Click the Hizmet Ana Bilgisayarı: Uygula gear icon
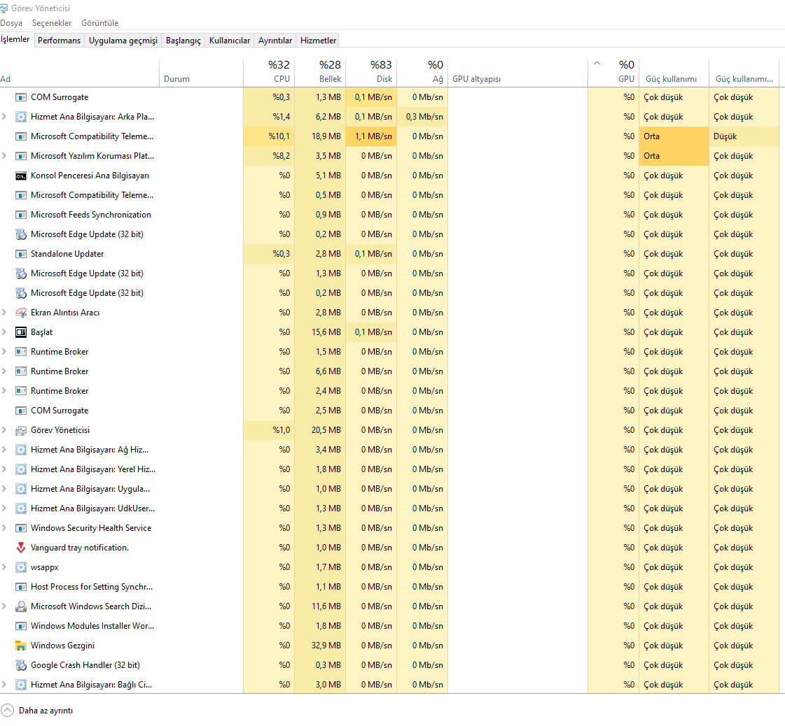The image size is (785, 726). tap(20, 489)
